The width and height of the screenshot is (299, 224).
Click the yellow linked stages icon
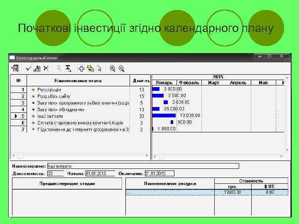(x=91, y=68)
